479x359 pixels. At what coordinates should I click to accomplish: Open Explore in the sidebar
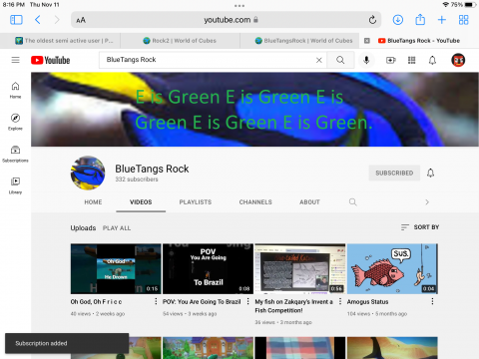(15, 122)
